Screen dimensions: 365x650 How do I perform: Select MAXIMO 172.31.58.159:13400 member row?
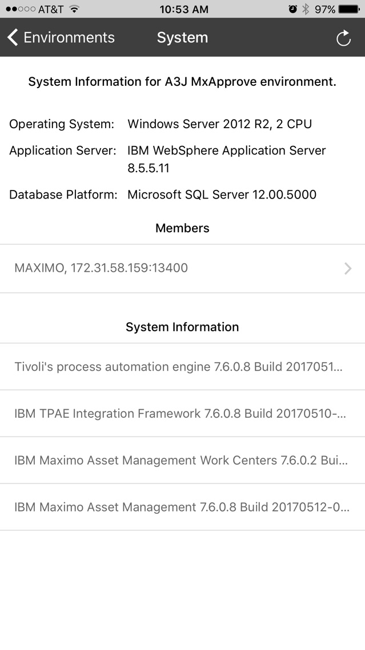click(183, 268)
